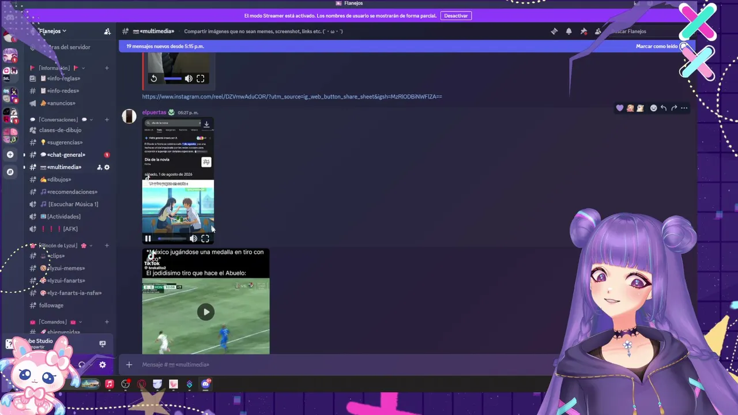738x415 pixels.
Task: Open elpuertas user profile name
Action: [154, 112]
